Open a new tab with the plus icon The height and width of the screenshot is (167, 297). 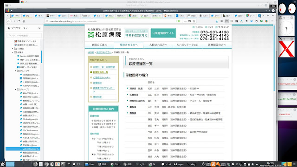(268, 15)
